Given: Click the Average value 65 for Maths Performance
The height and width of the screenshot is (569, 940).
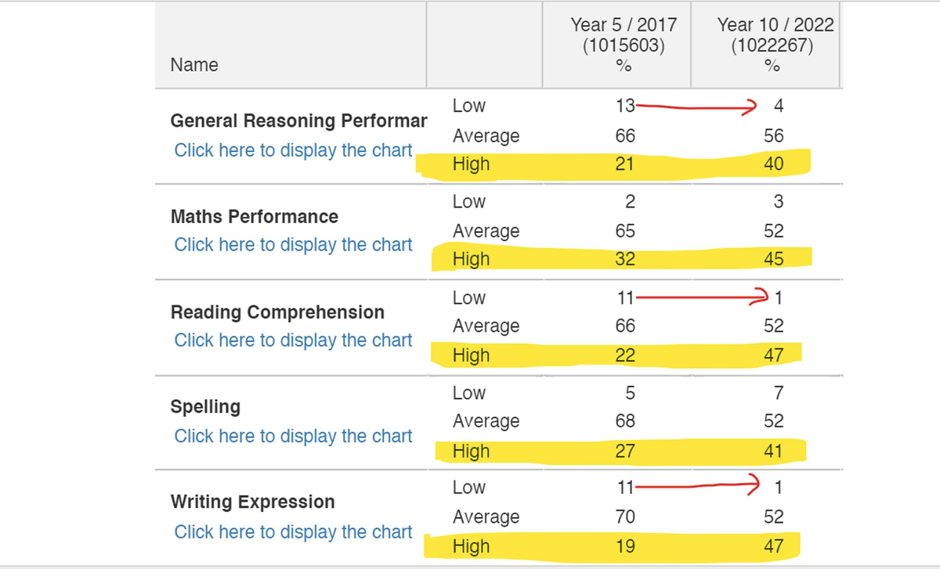Looking at the screenshot, I should point(625,231).
